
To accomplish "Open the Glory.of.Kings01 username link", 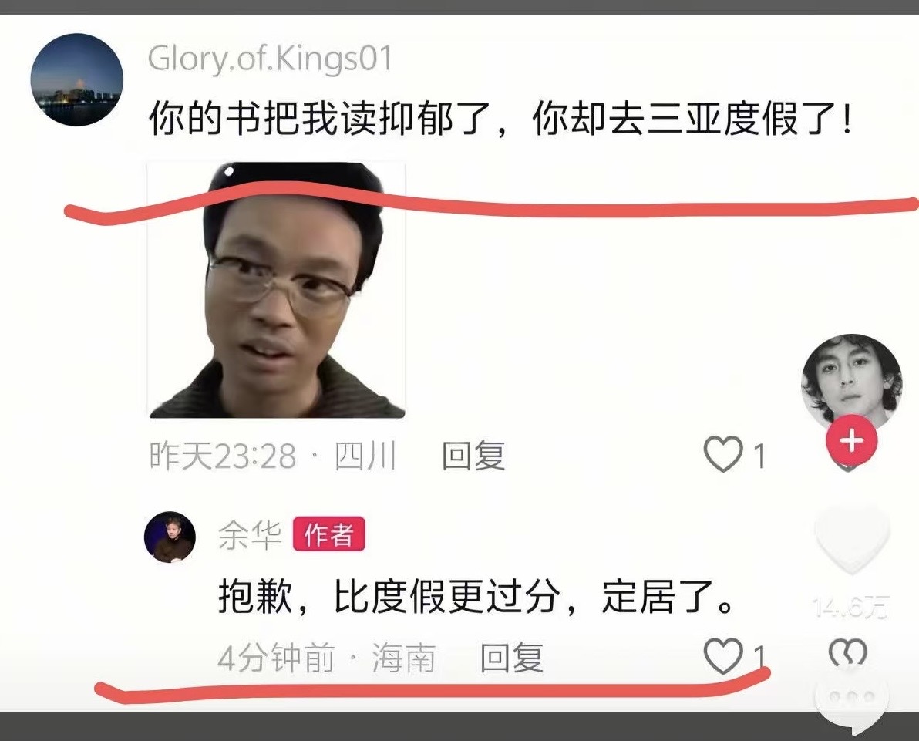I will (270, 59).
